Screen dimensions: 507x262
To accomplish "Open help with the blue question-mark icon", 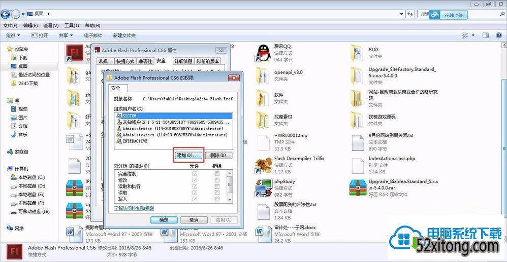I will coord(499,35).
